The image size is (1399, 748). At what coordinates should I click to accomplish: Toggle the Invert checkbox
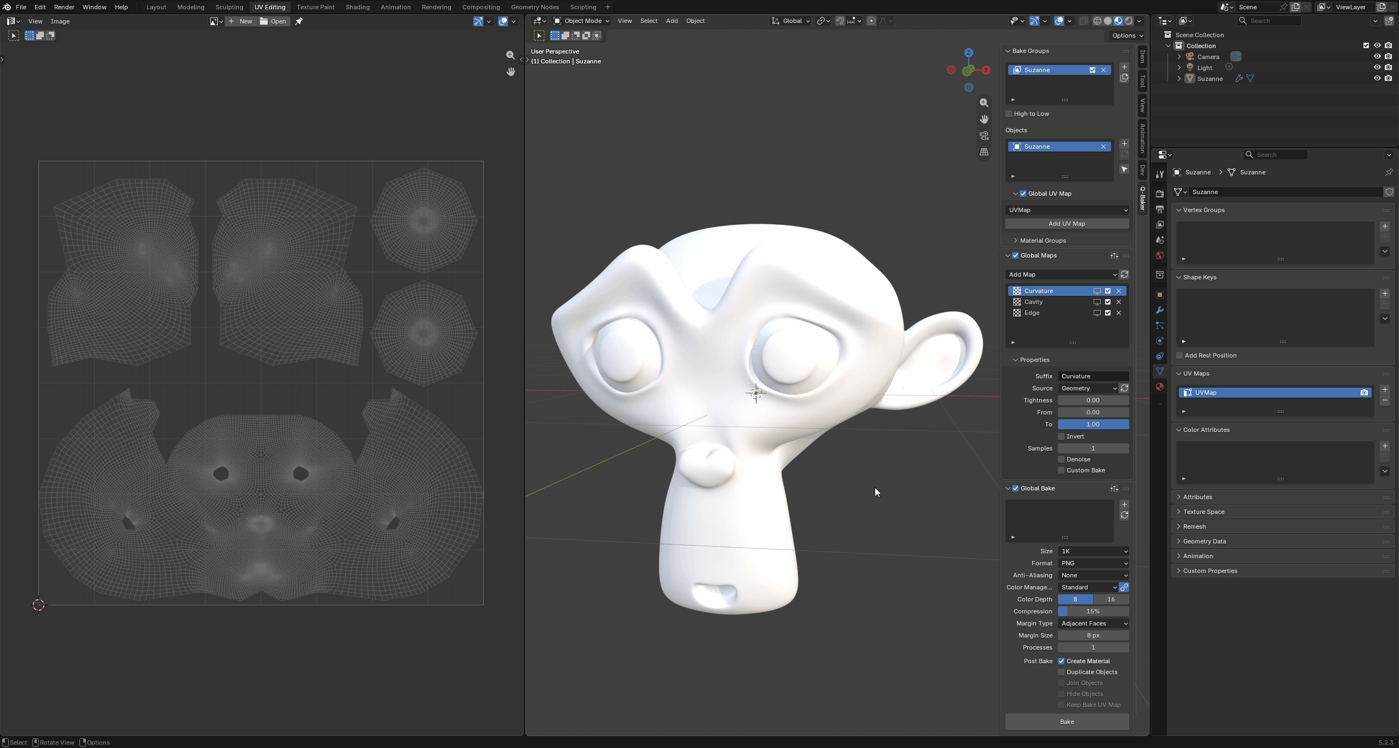[x=1061, y=436]
